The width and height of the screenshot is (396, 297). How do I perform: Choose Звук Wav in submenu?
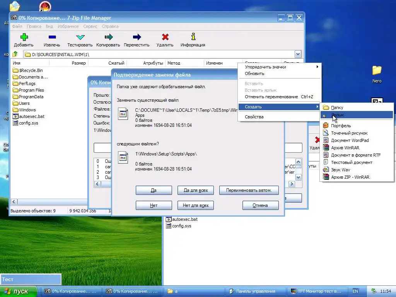(357, 170)
